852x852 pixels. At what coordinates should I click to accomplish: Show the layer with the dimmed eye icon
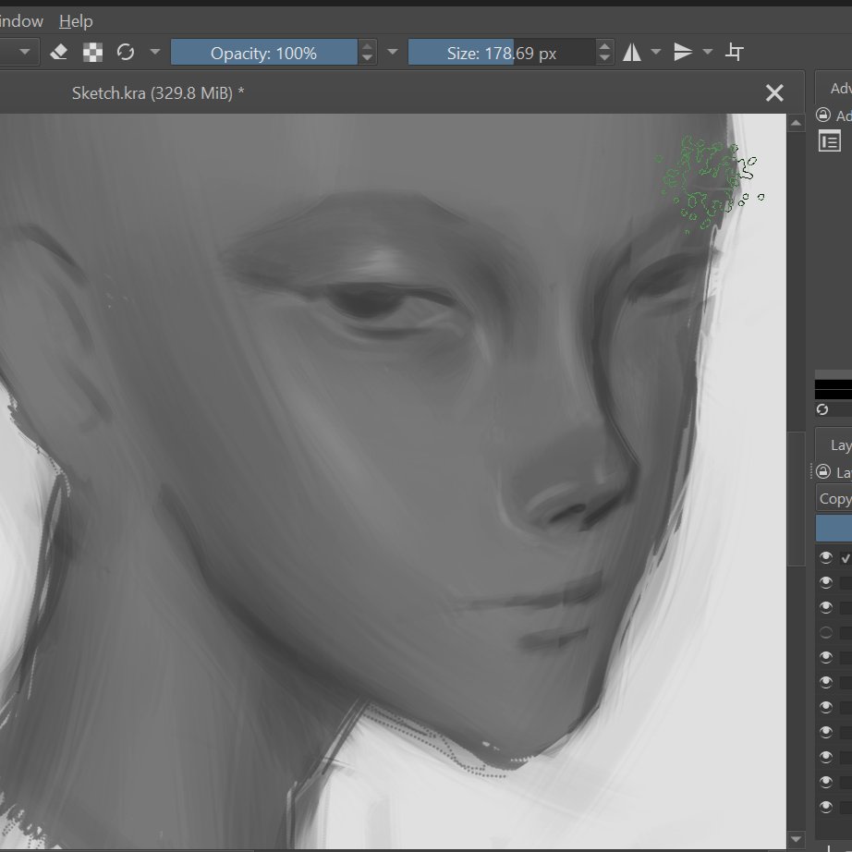tap(826, 632)
